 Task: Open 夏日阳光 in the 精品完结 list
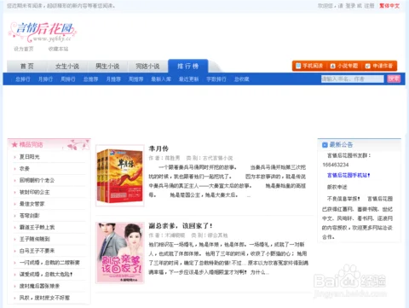click(x=30, y=157)
